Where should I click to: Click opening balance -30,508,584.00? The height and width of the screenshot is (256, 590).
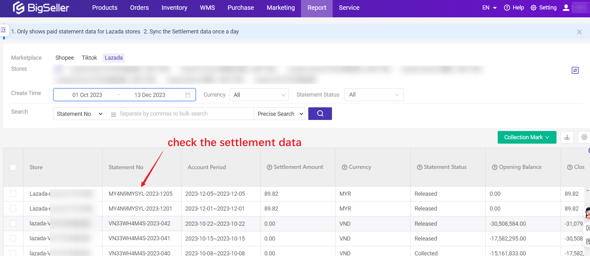[508, 224]
